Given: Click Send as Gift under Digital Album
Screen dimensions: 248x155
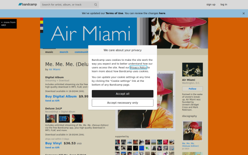Looking at the screenshot, I should (x=52, y=100).
